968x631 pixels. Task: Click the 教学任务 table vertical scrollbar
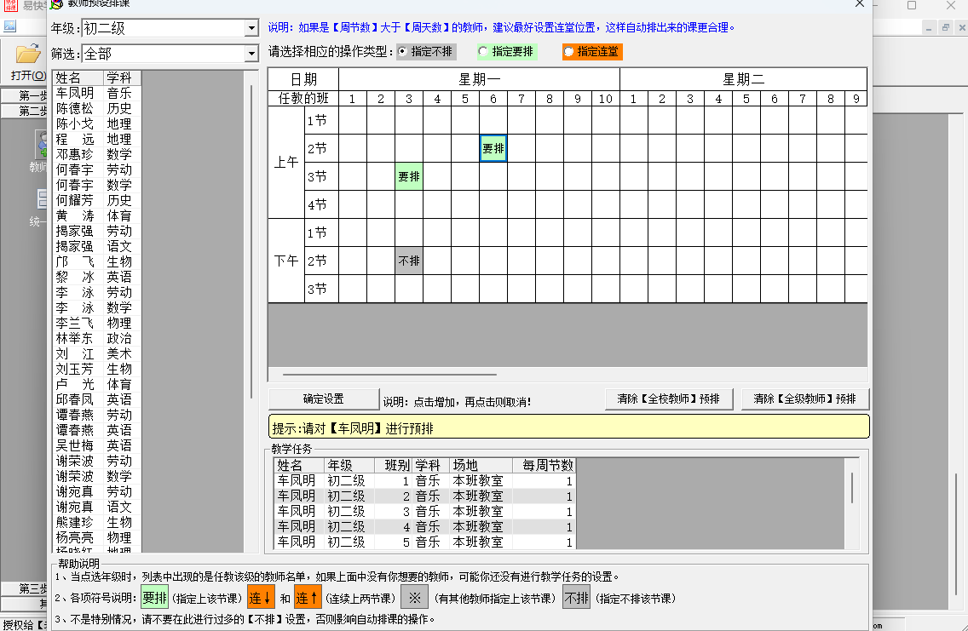pyautogui.click(x=852, y=487)
